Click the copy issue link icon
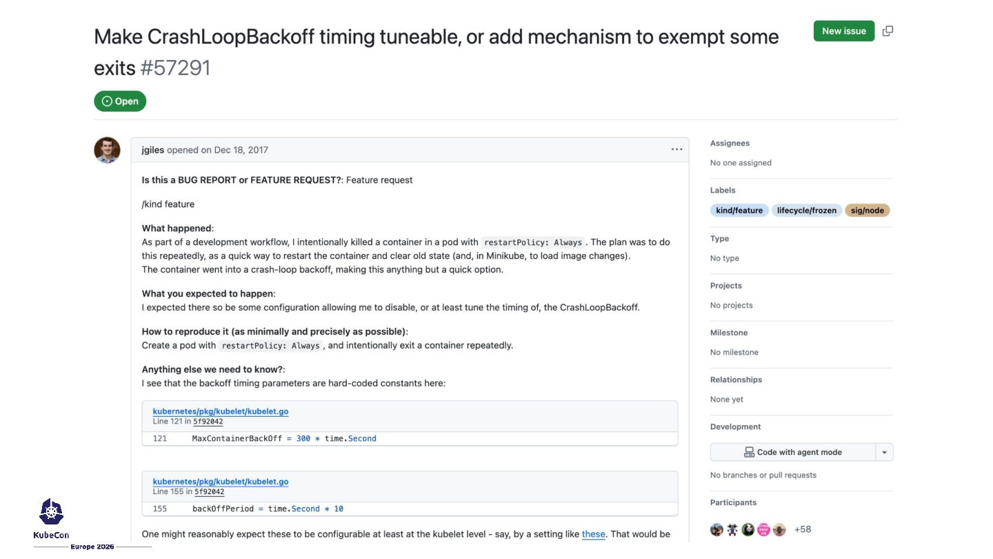The image size is (993, 559). [x=887, y=31]
